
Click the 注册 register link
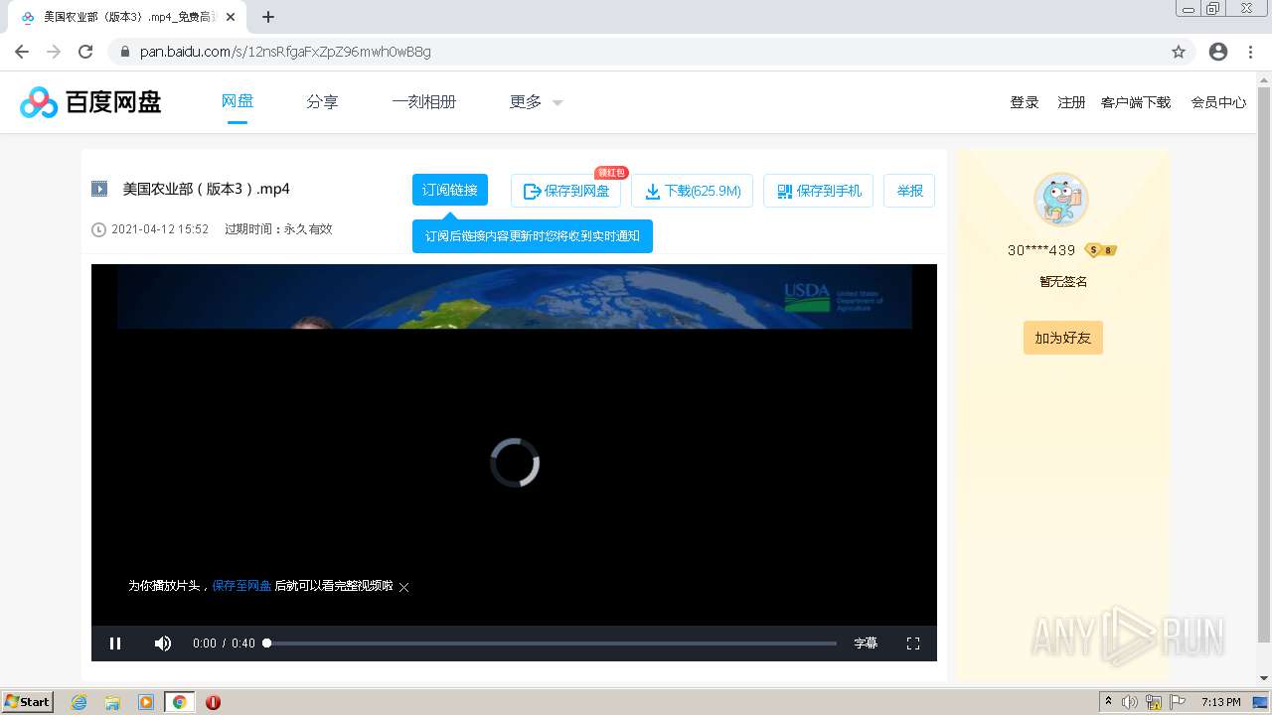click(1071, 102)
